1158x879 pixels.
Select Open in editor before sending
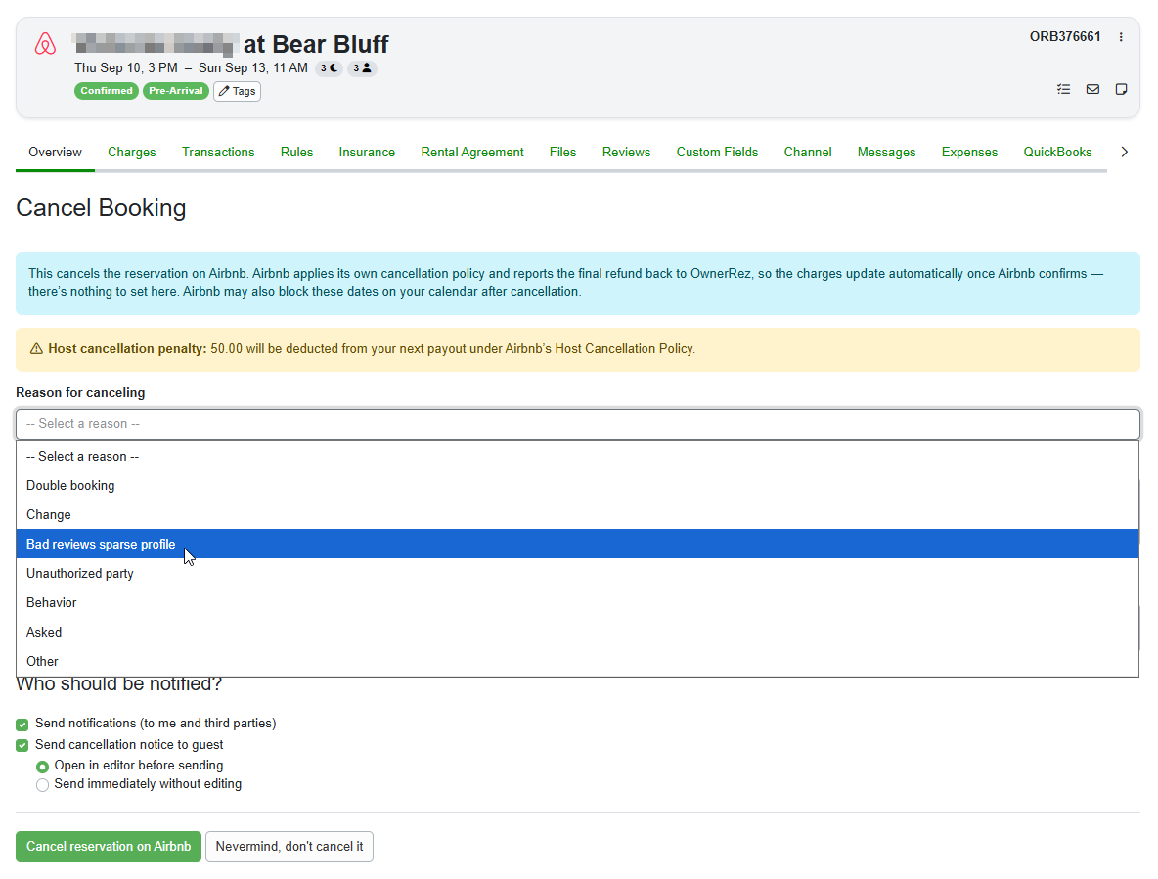[x=43, y=767]
